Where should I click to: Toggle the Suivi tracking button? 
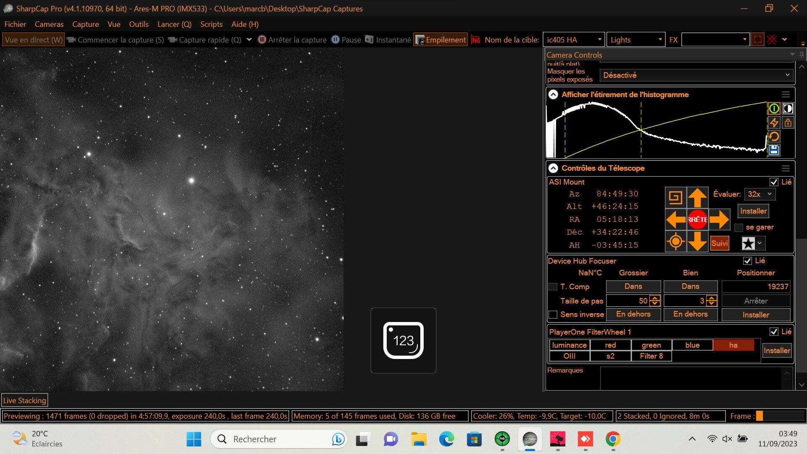(x=720, y=243)
